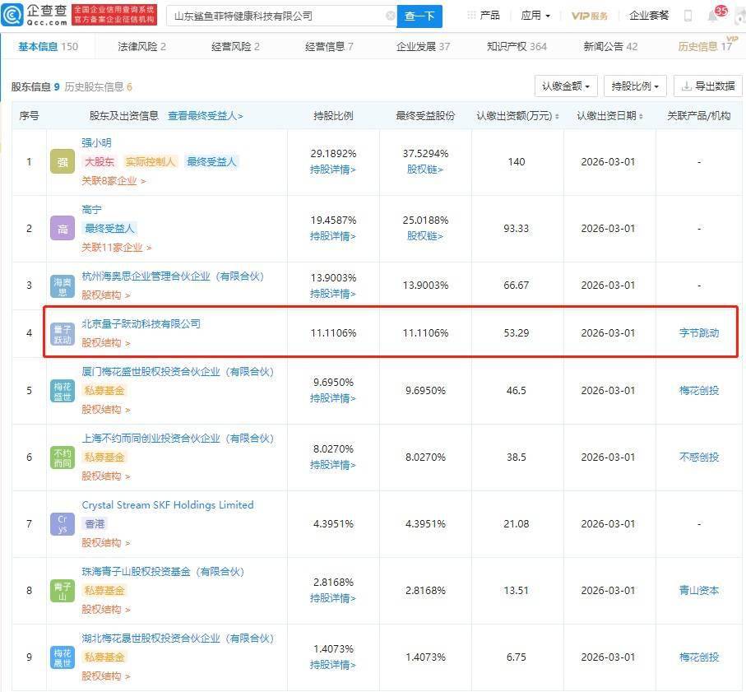Click the 强 avatar icon for 强小明
Image resolution: width=746 pixels, height=692 pixels.
(63, 162)
